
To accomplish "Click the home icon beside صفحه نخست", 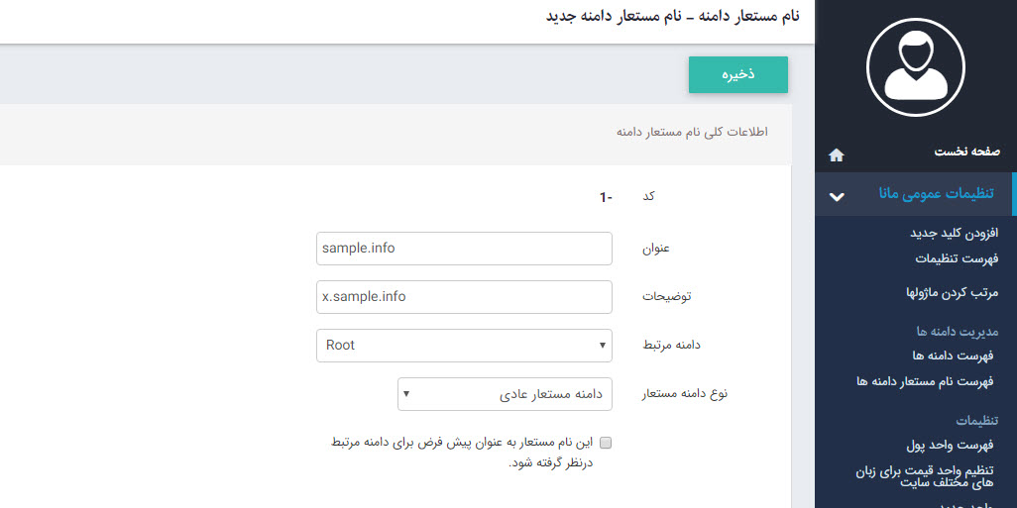I will tap(836, 154).
